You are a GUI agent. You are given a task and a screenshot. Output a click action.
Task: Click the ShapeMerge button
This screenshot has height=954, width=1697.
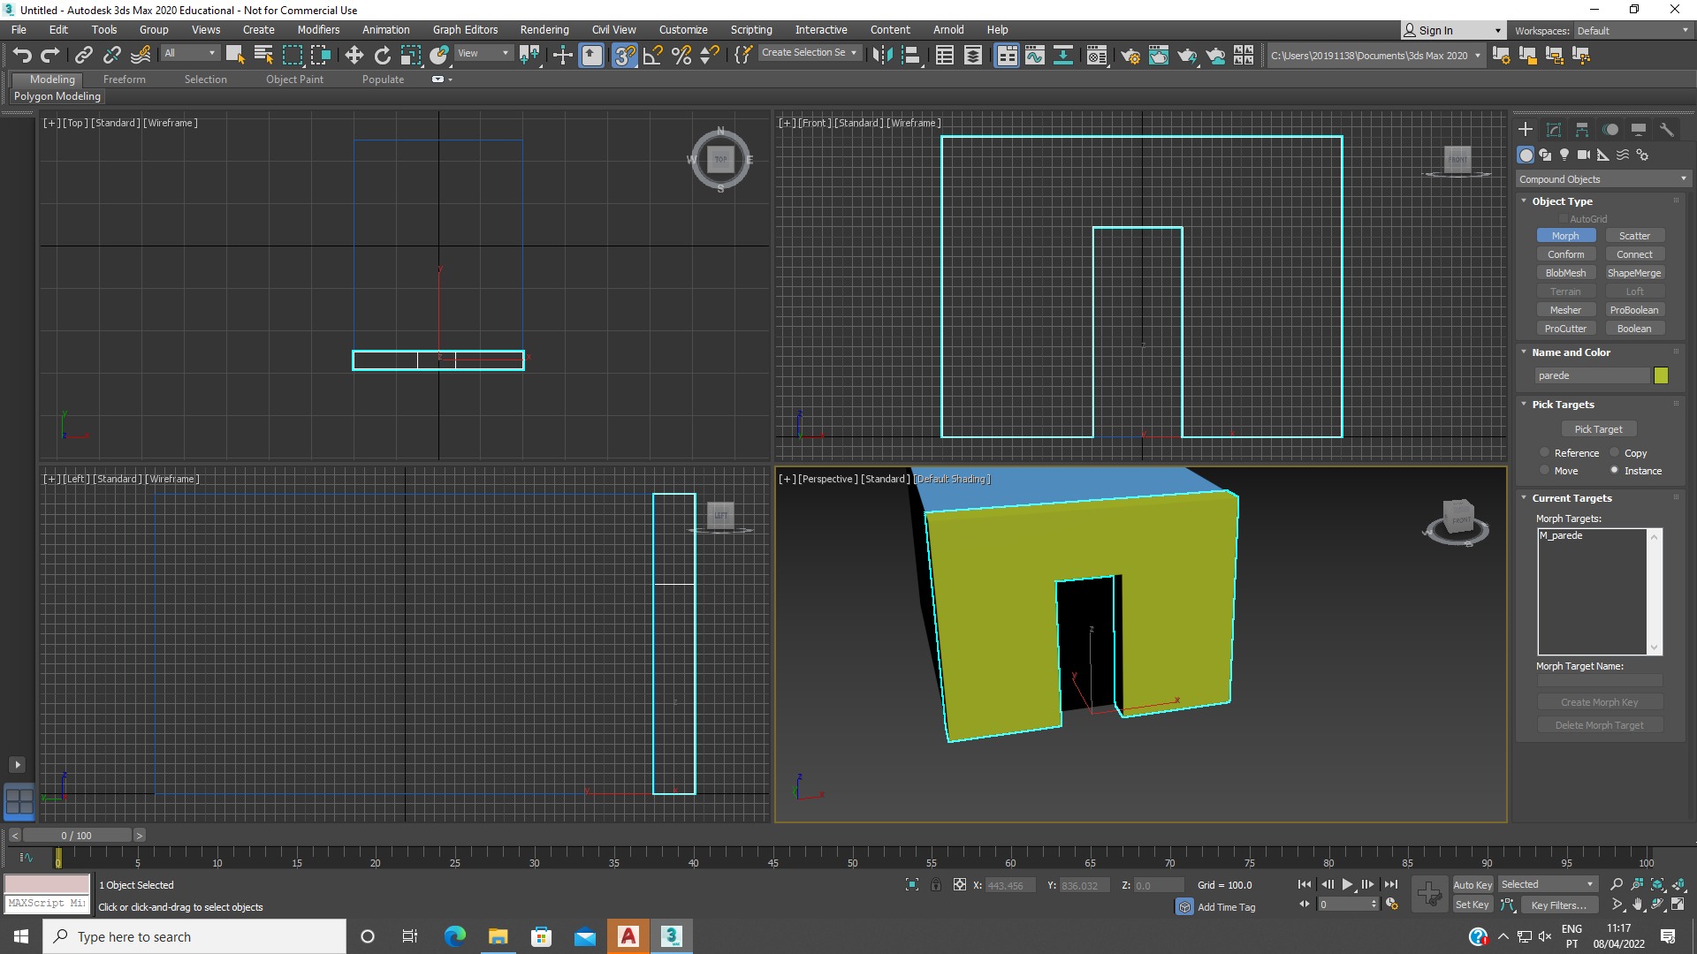pyautogui.click(x=1634, y=273)
